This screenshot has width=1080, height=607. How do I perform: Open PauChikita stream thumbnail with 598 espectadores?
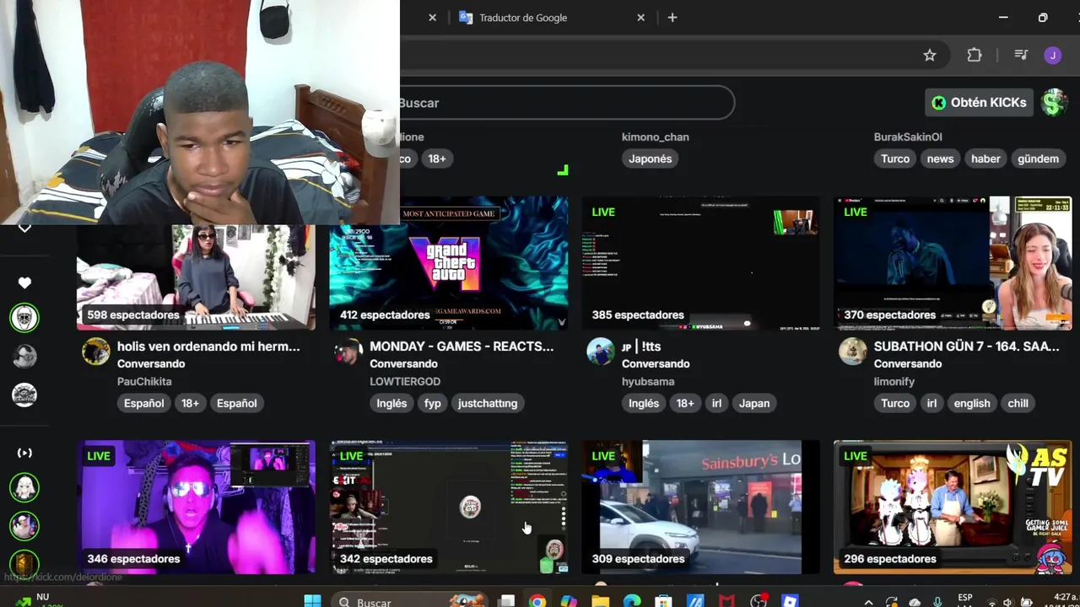click(196, 277)
